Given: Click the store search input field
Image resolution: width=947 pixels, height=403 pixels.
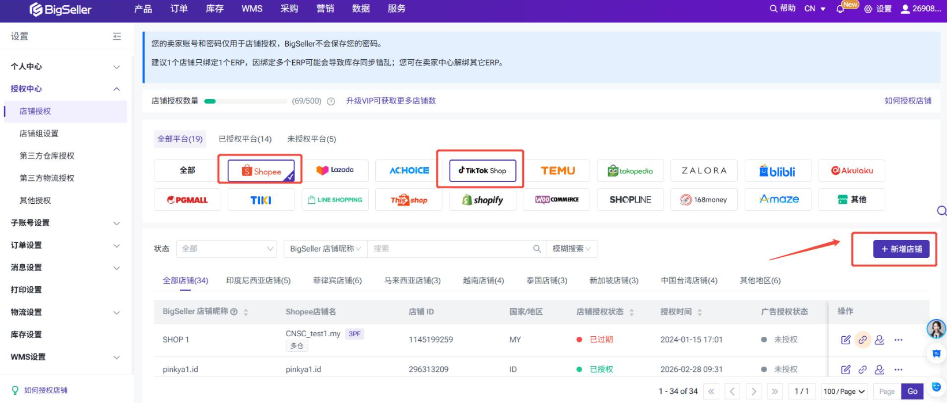Looking at the screenshot, I should (450, 249).
